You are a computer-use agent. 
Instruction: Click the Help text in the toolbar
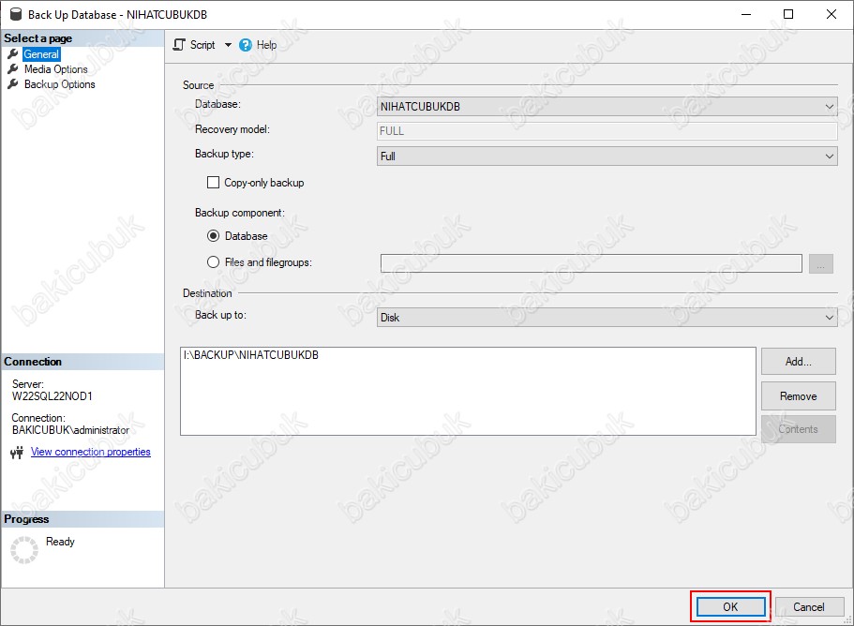pyautogui.click(x=266, y=45)
